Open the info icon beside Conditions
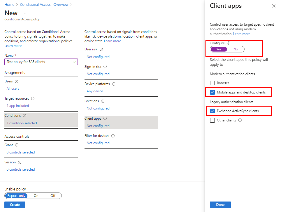This screenshot has width=283, height=212. (x=24, y=116)
